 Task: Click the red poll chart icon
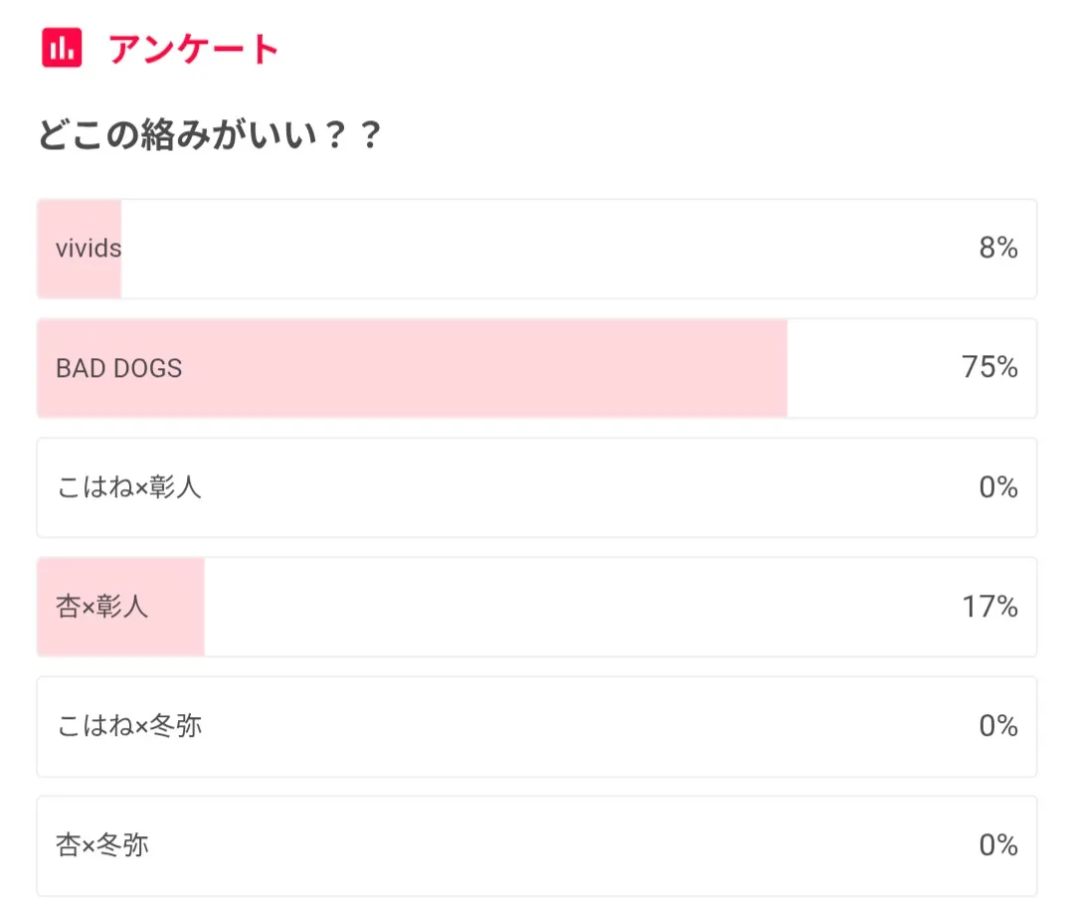tap(62, 48)
